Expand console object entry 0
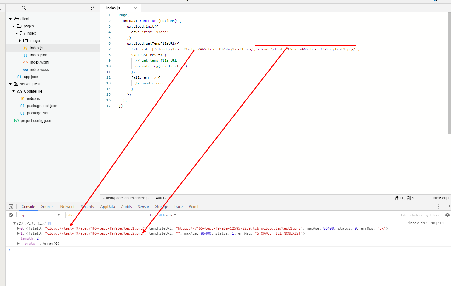Image resolution: width=451 pixels, height=286 pixels. click(18, 228)
